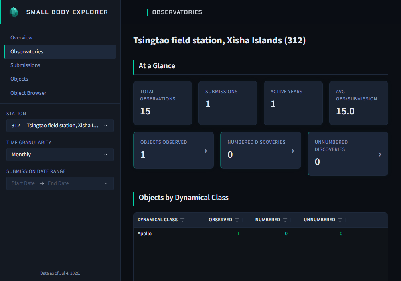Toggle the hamburger menu icon
Viewport: 401px width, 281px height.
pyautogui.click(x=134, y=12)
